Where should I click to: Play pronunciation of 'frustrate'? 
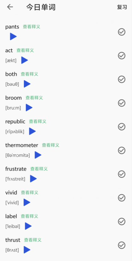tap(33, 179)
